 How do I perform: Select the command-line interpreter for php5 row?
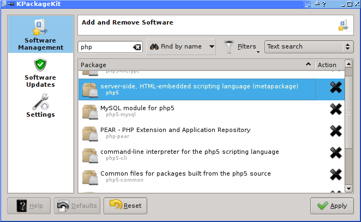[212, 155]
